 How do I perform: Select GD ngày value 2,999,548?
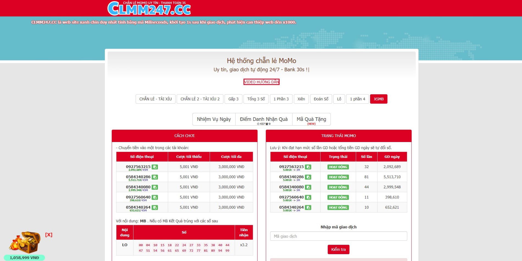coord(392,187)
